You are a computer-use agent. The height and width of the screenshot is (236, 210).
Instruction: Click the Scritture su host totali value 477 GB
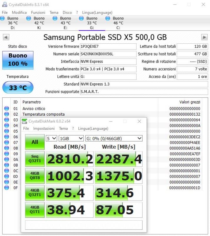point(192,54)
